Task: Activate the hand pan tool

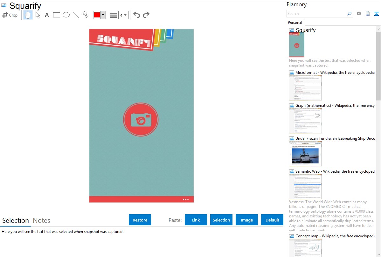Action: tap(28, 15)
